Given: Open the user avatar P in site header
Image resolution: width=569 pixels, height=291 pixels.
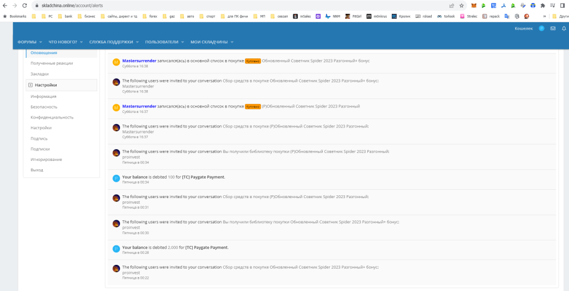Looking at the screenshot, I should point(541,28).
